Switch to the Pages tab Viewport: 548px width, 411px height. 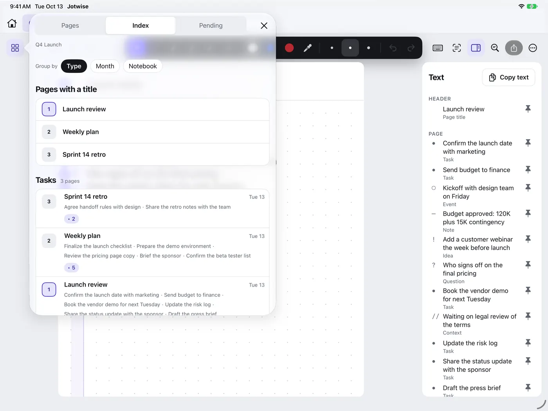[x=70, y=25]
